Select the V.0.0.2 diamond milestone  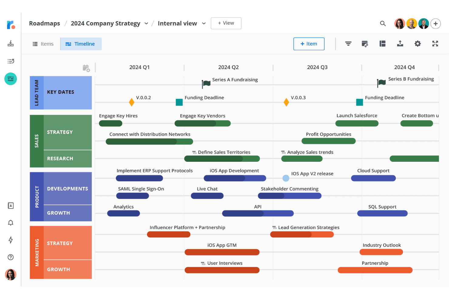(x=132, y=102)
